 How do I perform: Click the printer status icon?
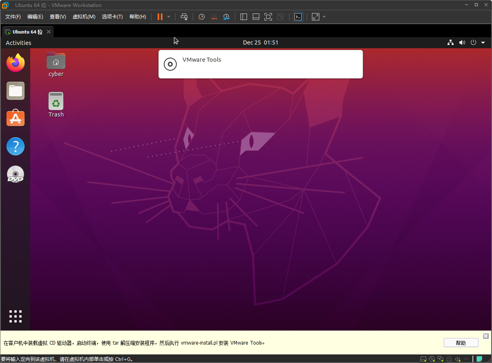click(x=449, y=359)
